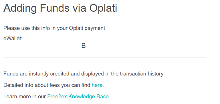Click the word 'Oplati' in the heading
220x104 pixels.
(103, 8)
